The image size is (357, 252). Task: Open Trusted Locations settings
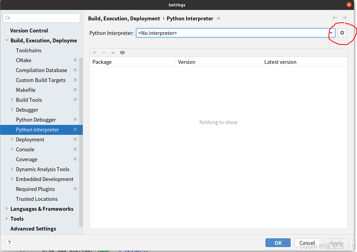tap(37, 199)
